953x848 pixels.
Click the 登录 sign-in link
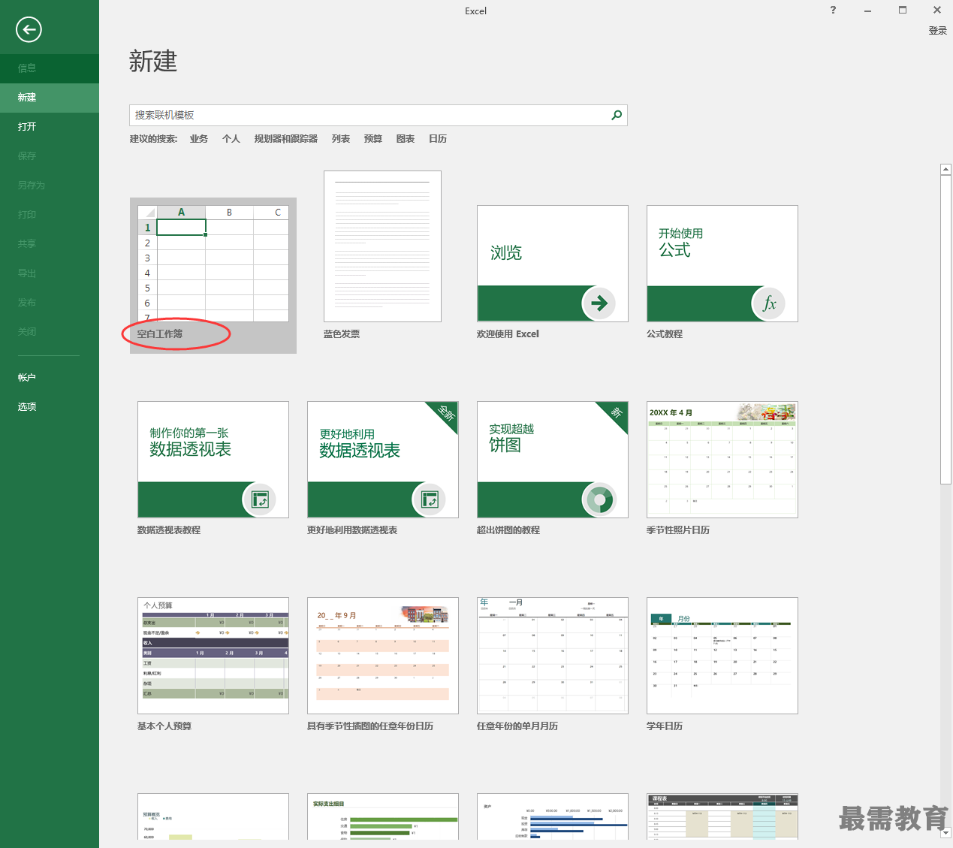point(938,31)
